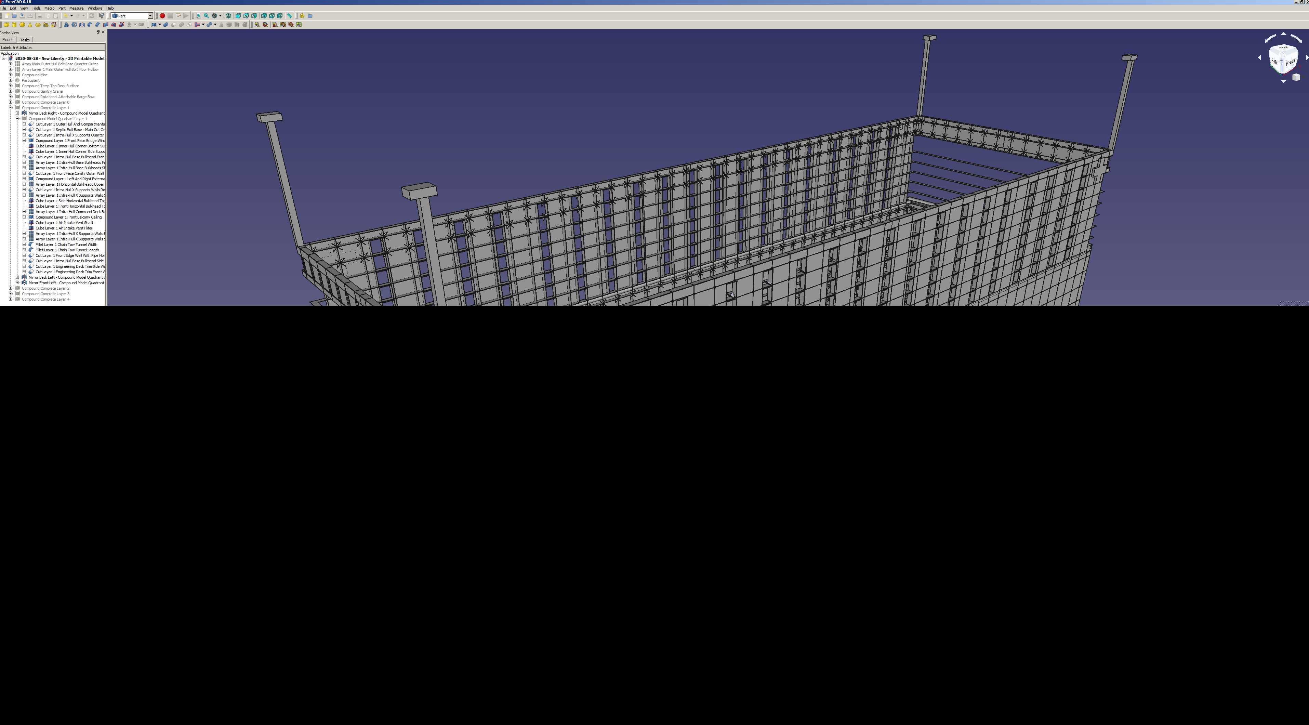Select the Chamfer tool icon

97,24
